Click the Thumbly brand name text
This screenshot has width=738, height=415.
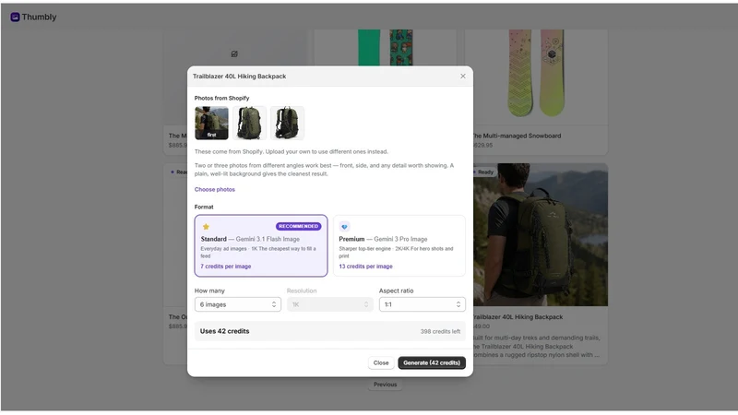[x=39, y=17]
